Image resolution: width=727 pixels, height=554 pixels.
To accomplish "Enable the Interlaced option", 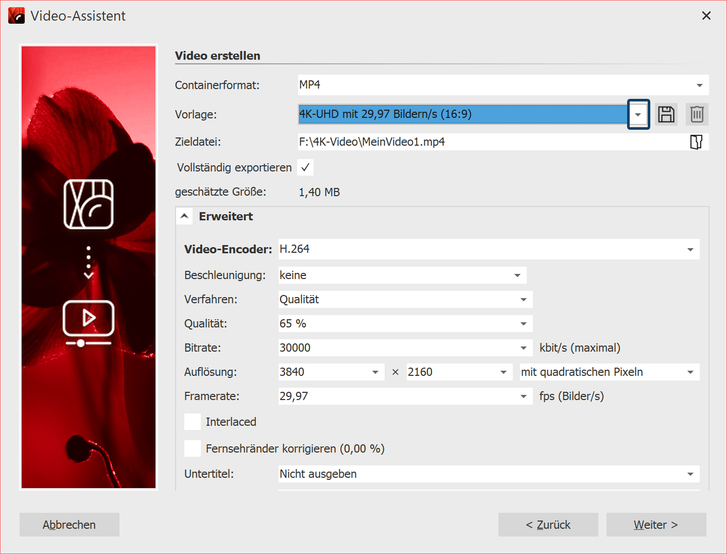I will tap(192, 421).
